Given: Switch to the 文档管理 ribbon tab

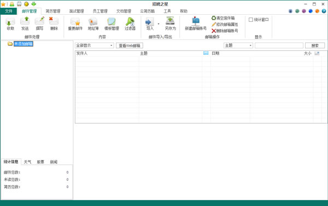Looking at the screenshot, I should (124, 11).
